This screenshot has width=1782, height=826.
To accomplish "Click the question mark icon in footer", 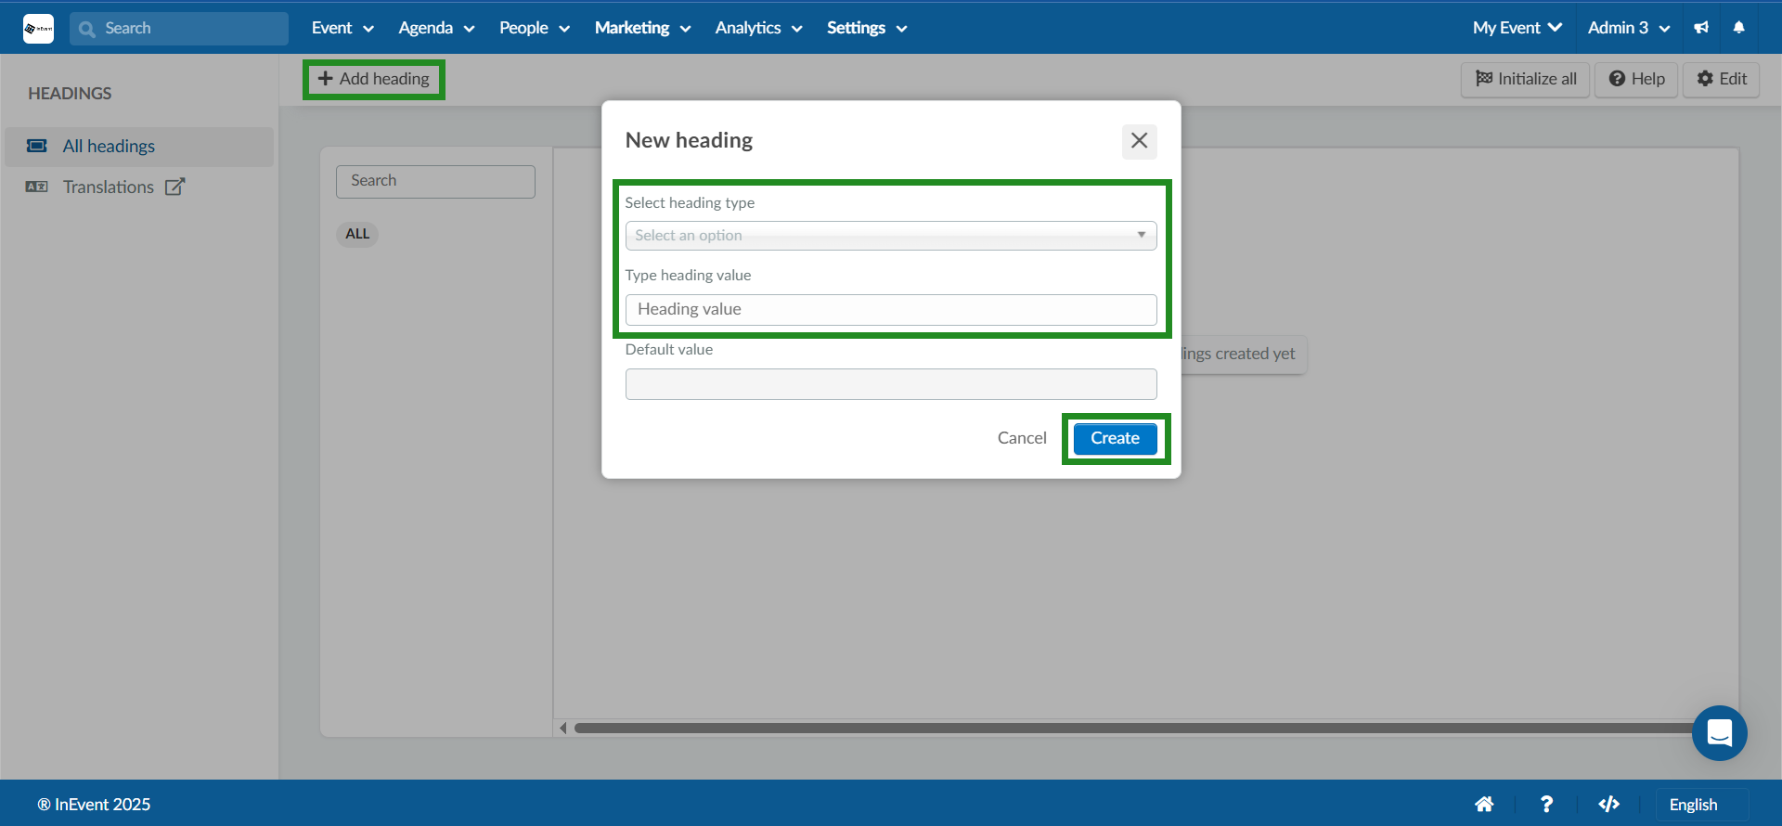I will point(1546,805).
